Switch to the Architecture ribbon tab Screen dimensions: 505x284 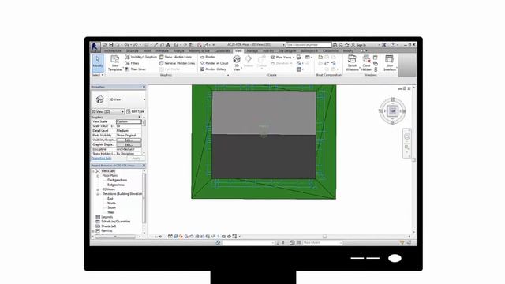[x=113, y=50]
